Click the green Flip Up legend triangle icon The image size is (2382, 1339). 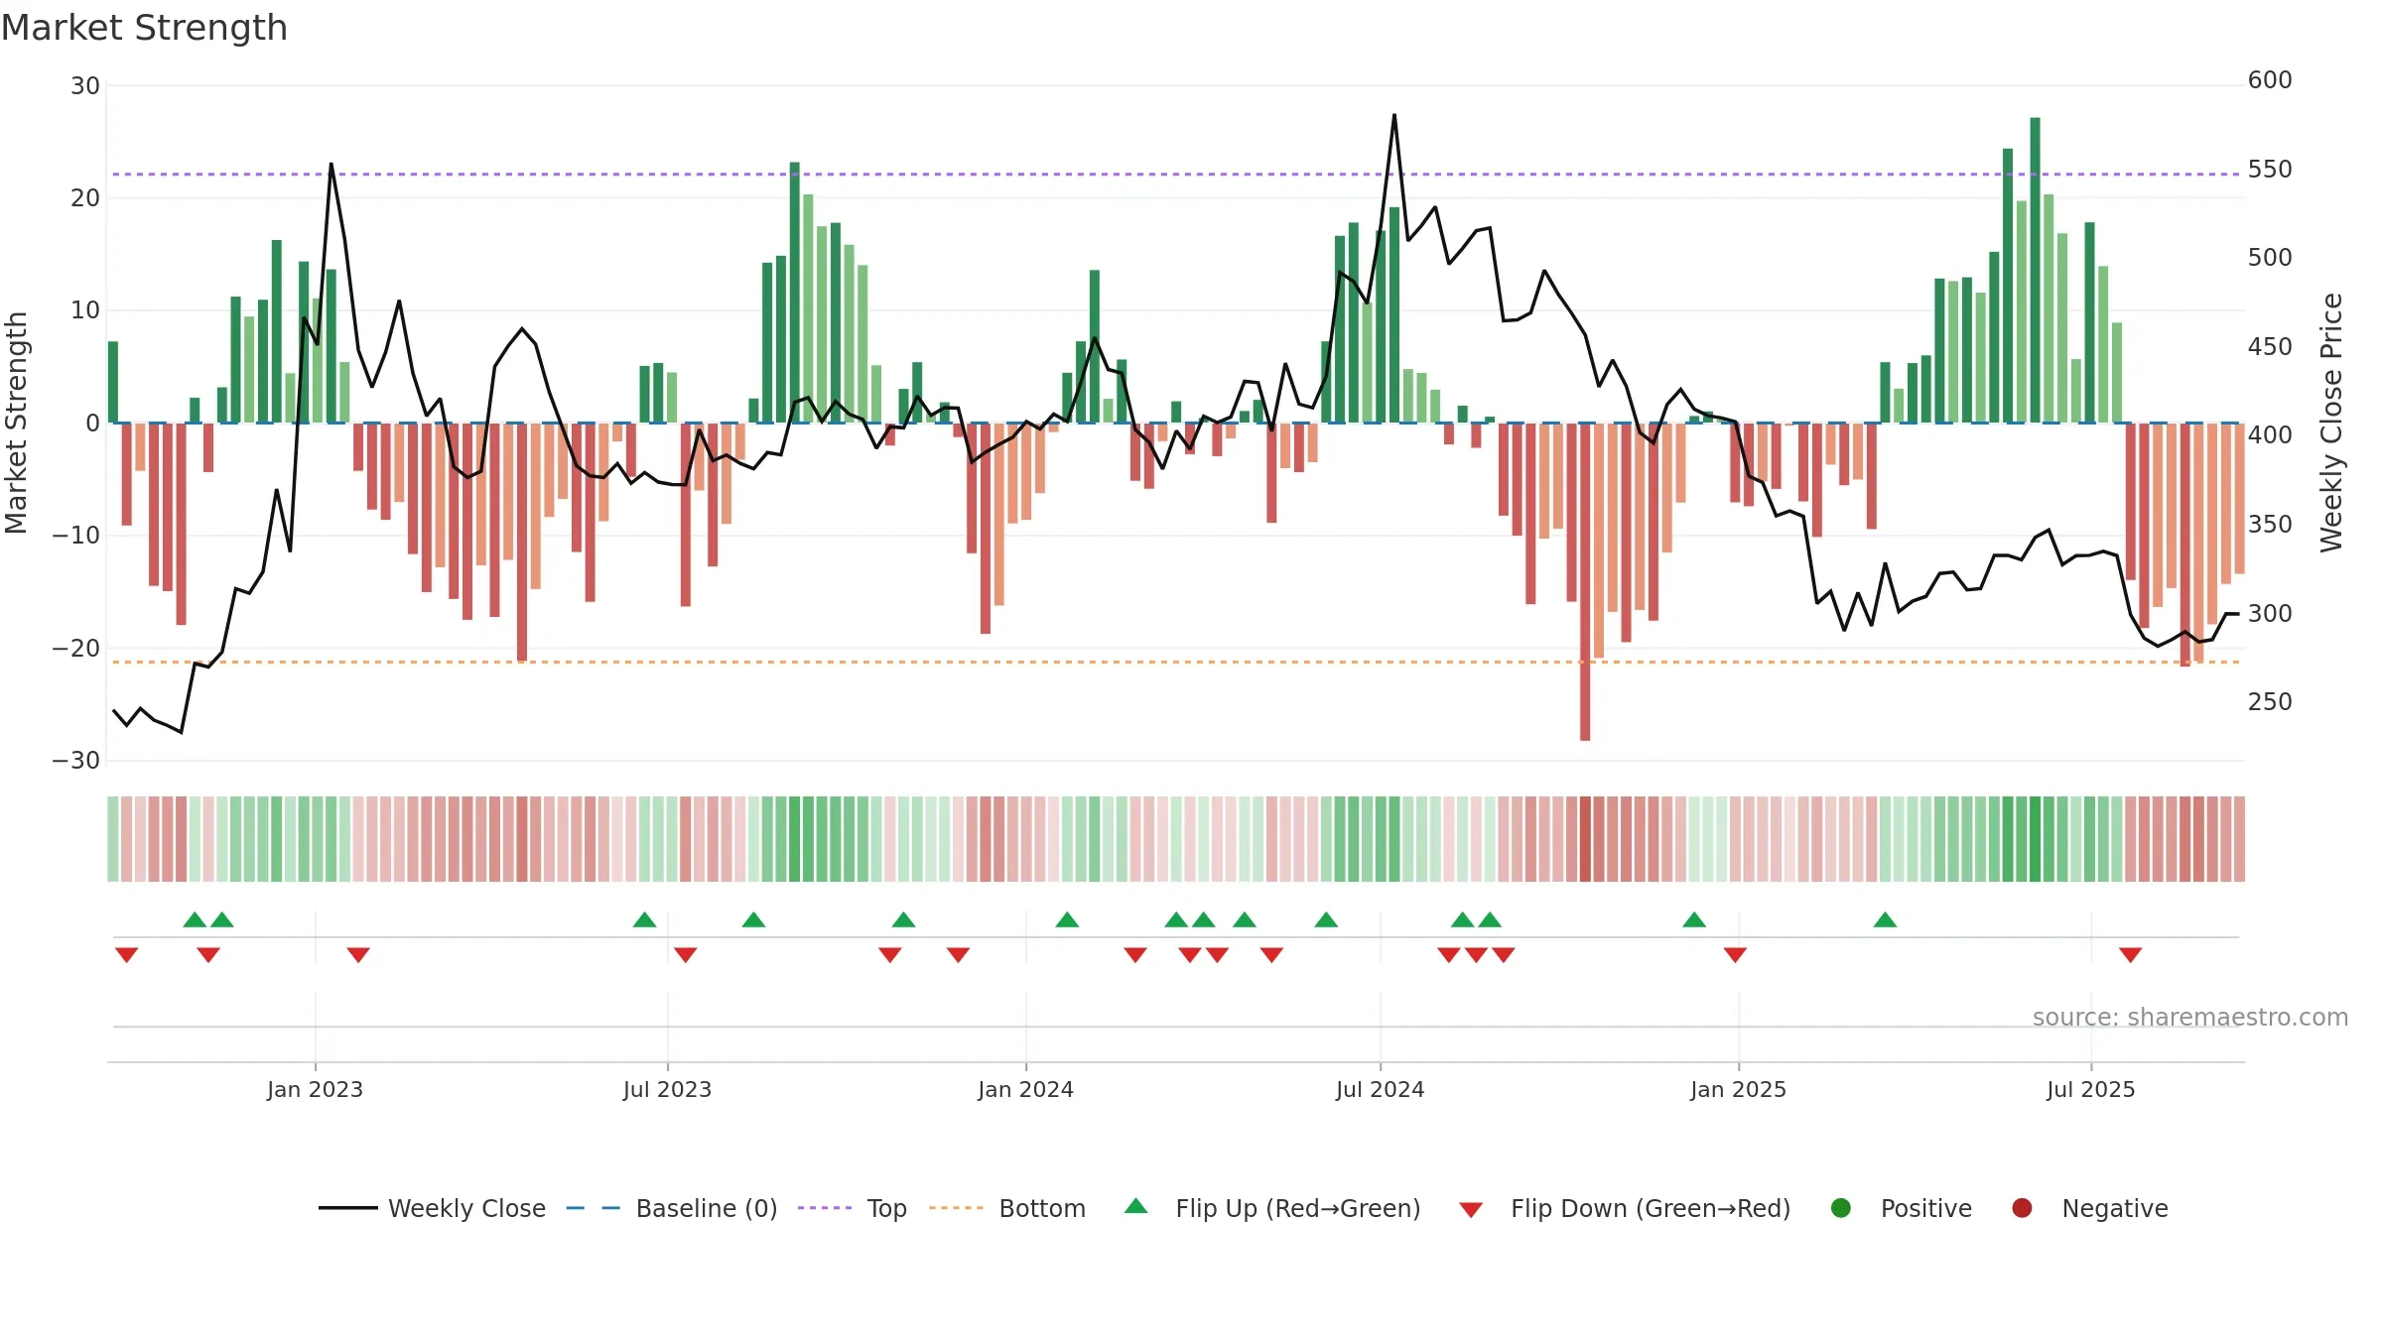tap(1136, 1206)
